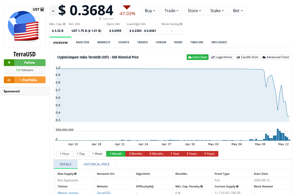Expand the Trade dropdown
Viewport: 294px width, 194px height.
(x=172, y=11)
